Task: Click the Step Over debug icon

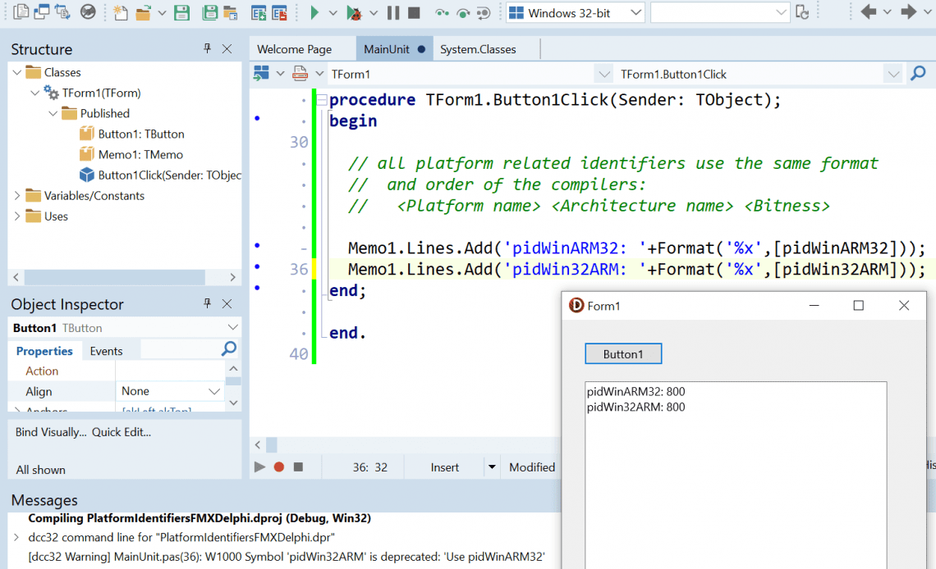Action: coord(462,13)
